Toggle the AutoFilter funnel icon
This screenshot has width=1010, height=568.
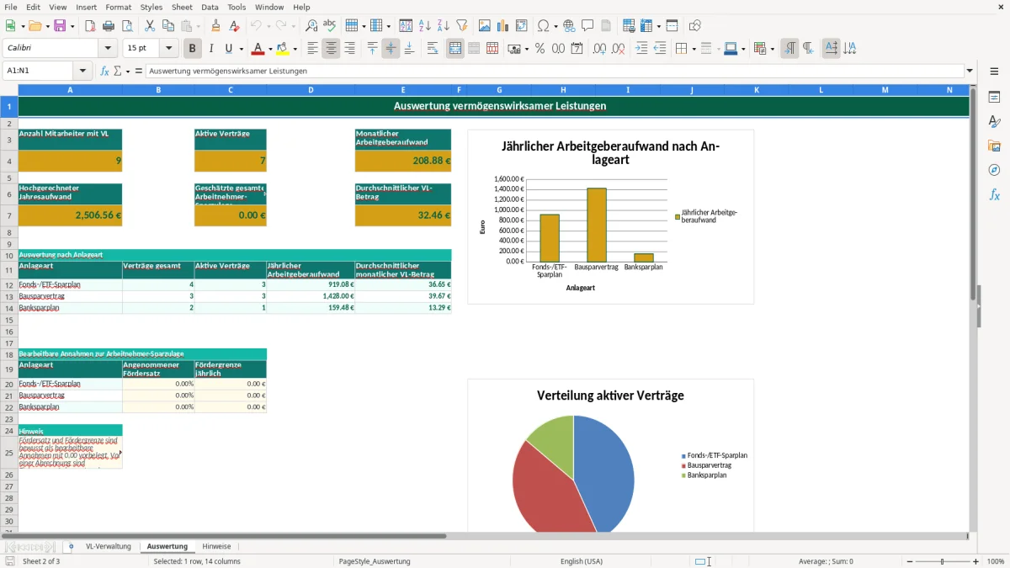point(461,26)
